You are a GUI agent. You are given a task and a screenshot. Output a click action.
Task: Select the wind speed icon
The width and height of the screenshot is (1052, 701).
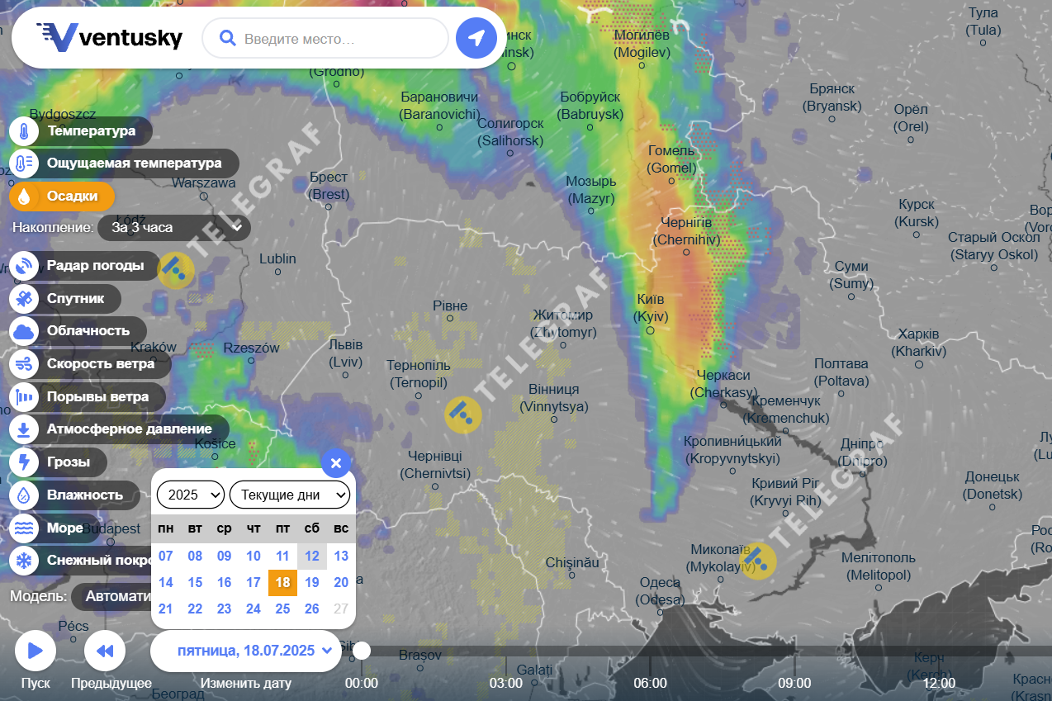[x=24, y=364]
